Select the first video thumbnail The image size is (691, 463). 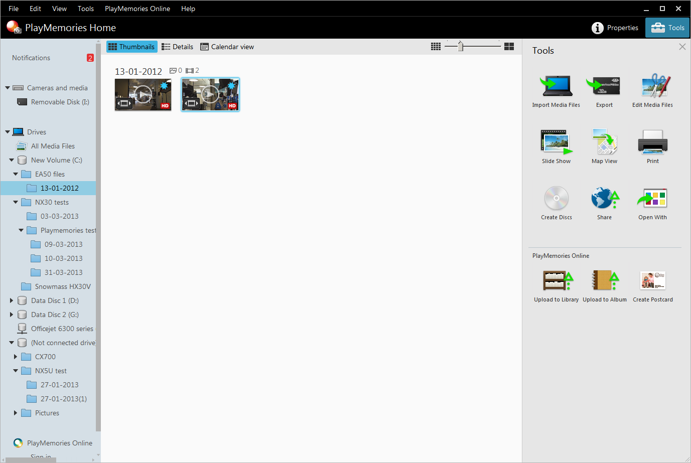point(143,94)
